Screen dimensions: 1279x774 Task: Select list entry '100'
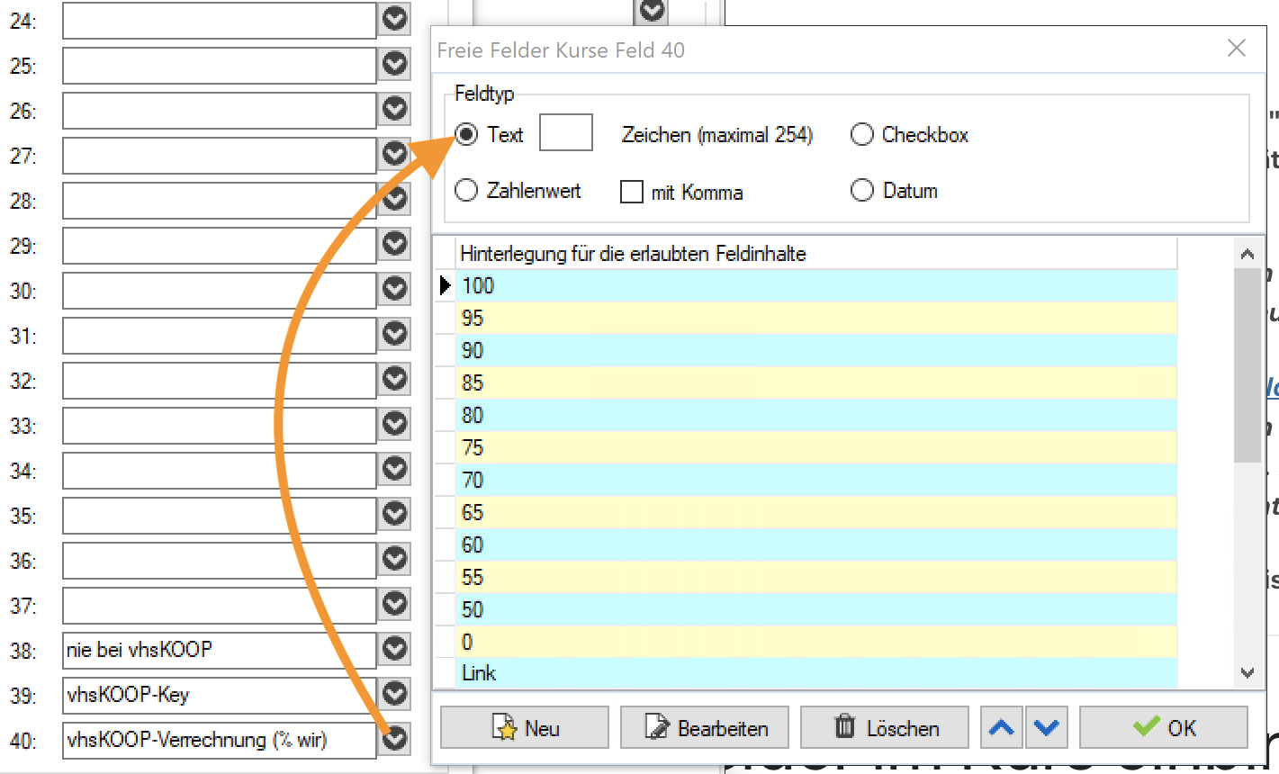pos(816,285)
